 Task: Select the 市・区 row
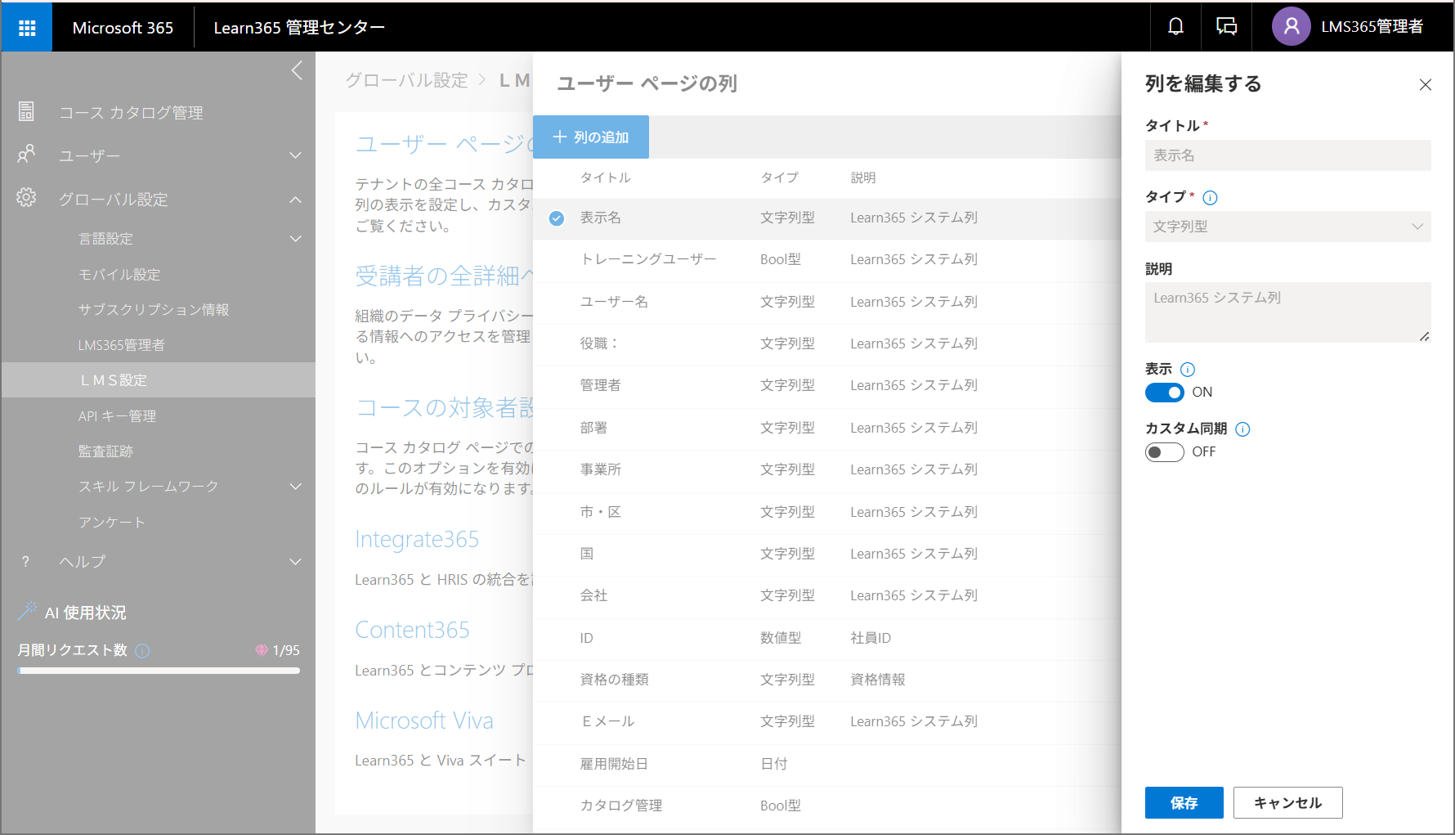[826, 513]
